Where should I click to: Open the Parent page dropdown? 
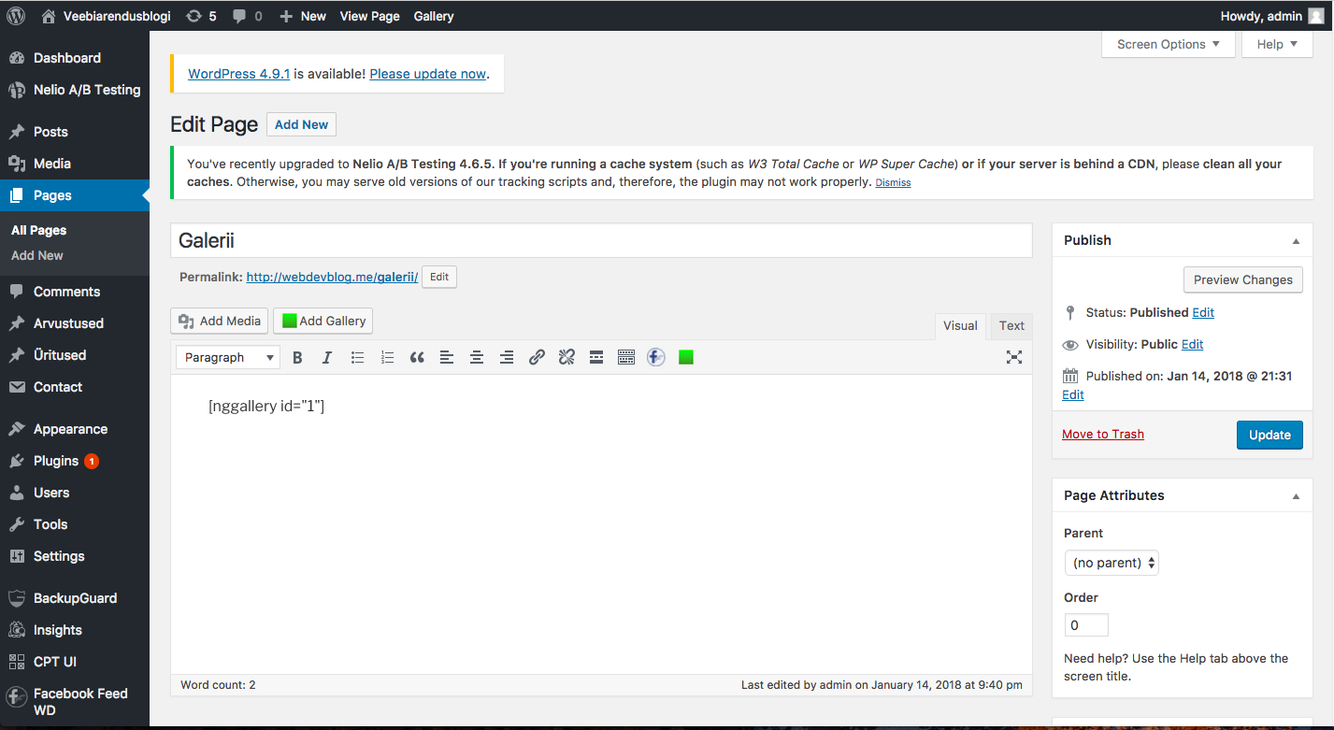pos(1112,563)
